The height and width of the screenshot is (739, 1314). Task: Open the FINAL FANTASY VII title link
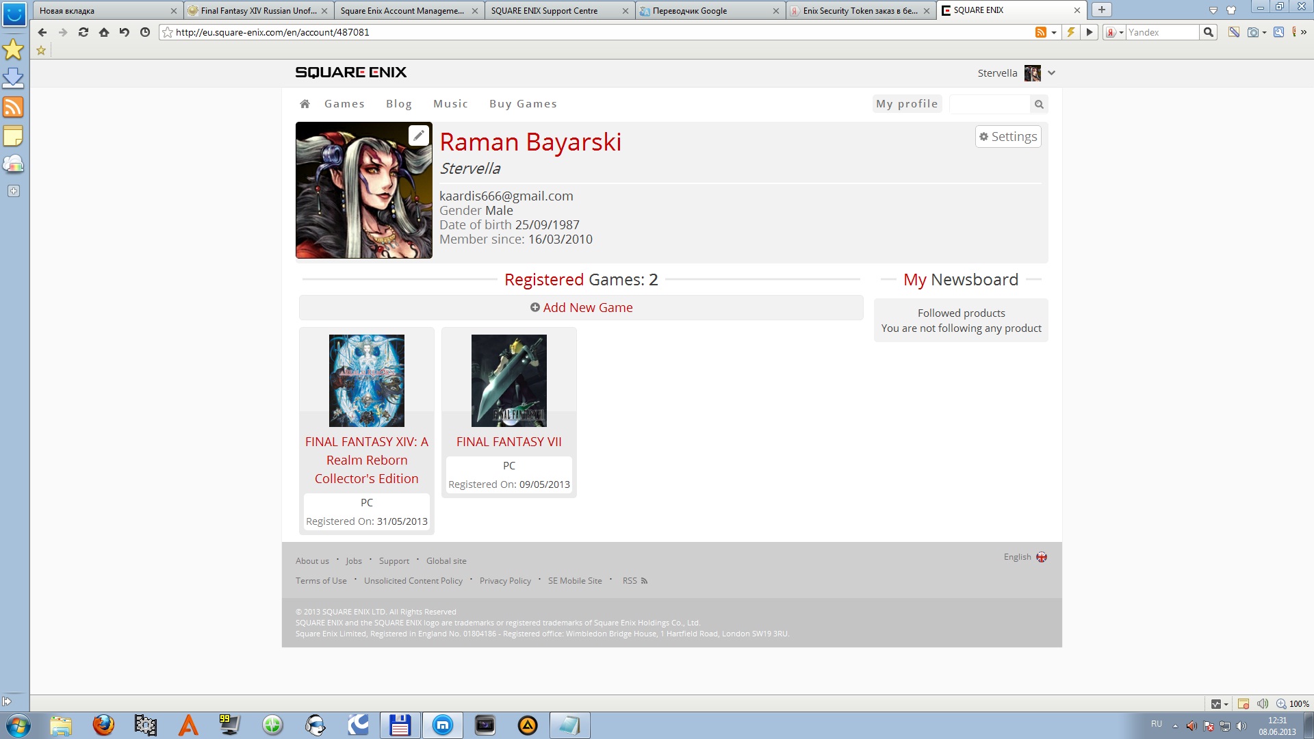pos(508,442)
